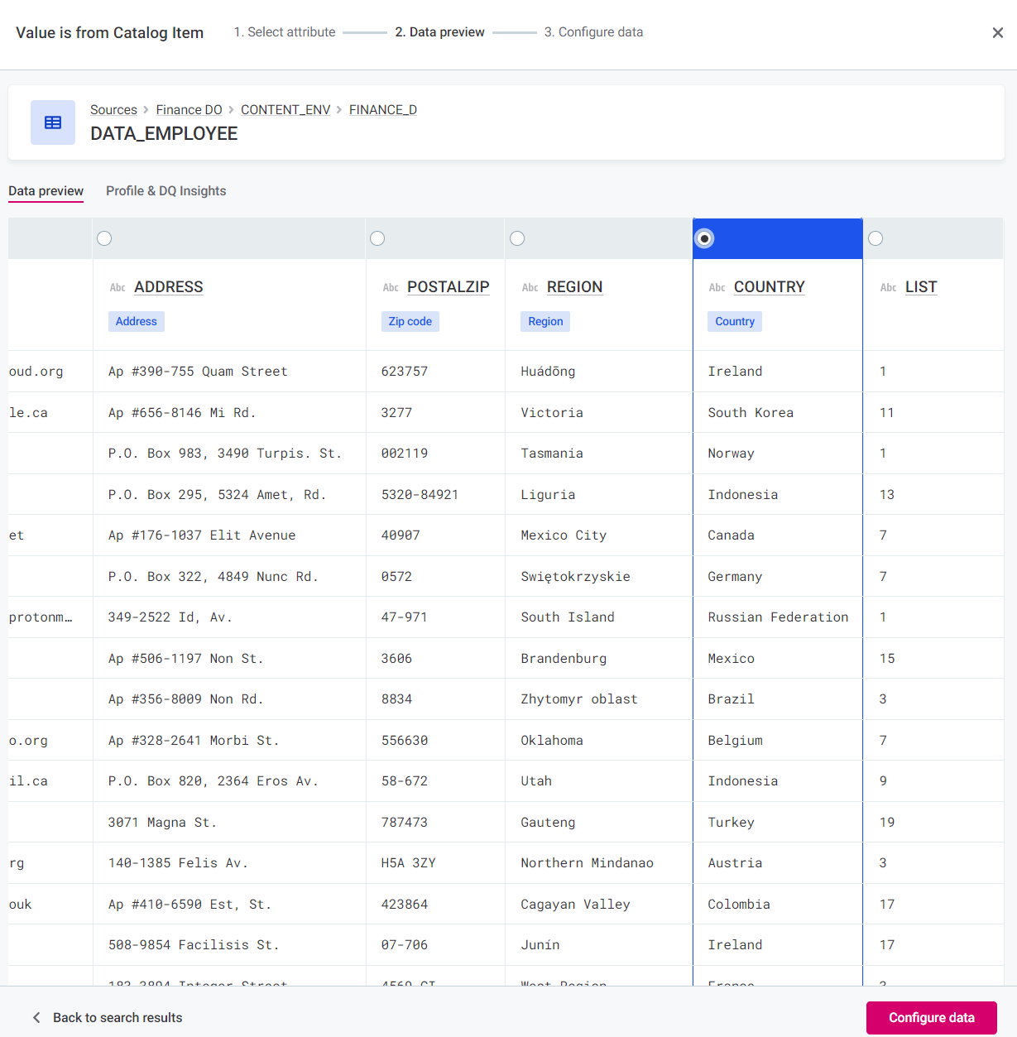Click the Abc type icon next to ADDRESS
Image resolution: width=1017 pixels, height=1037 pixels.
(118, 287)
